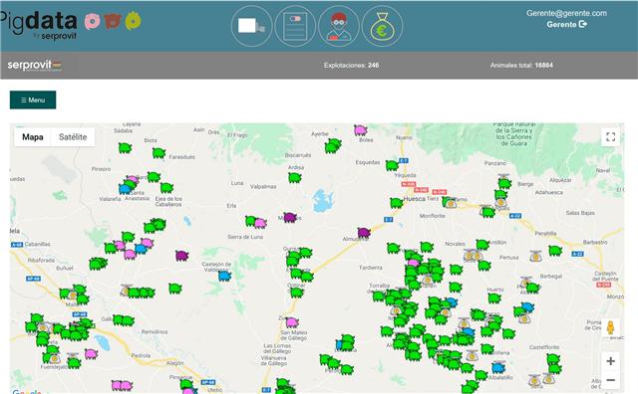Click the yellow chicken logo icon
The width and height of the screenshot is (638, 394).
[x=133, y=21]
